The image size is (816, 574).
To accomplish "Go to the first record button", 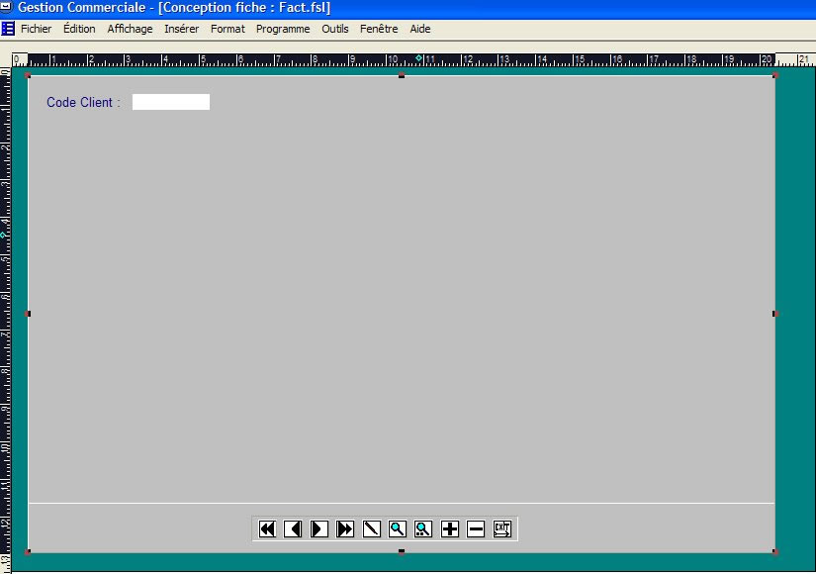I will (267, 529).
